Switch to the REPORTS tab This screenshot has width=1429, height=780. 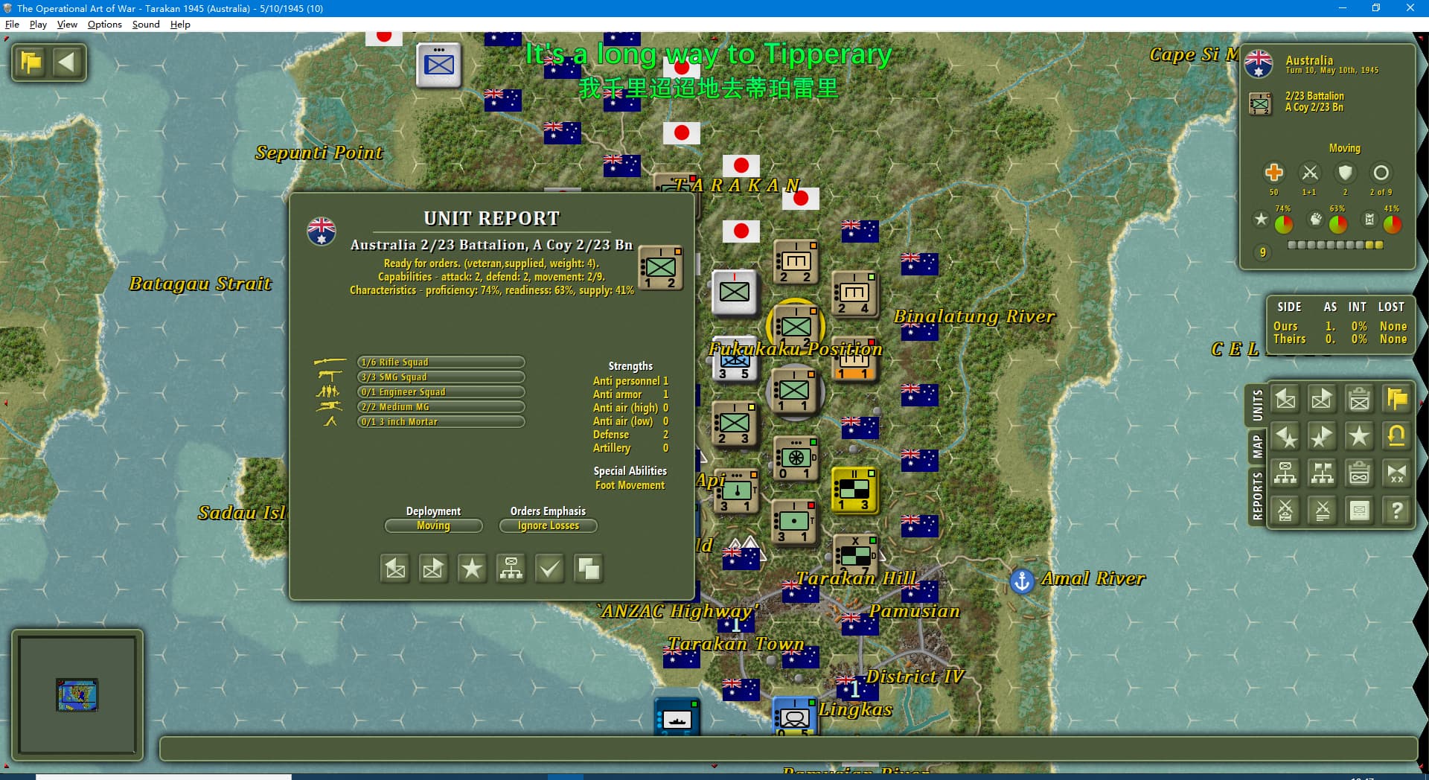pos(1257,496)
